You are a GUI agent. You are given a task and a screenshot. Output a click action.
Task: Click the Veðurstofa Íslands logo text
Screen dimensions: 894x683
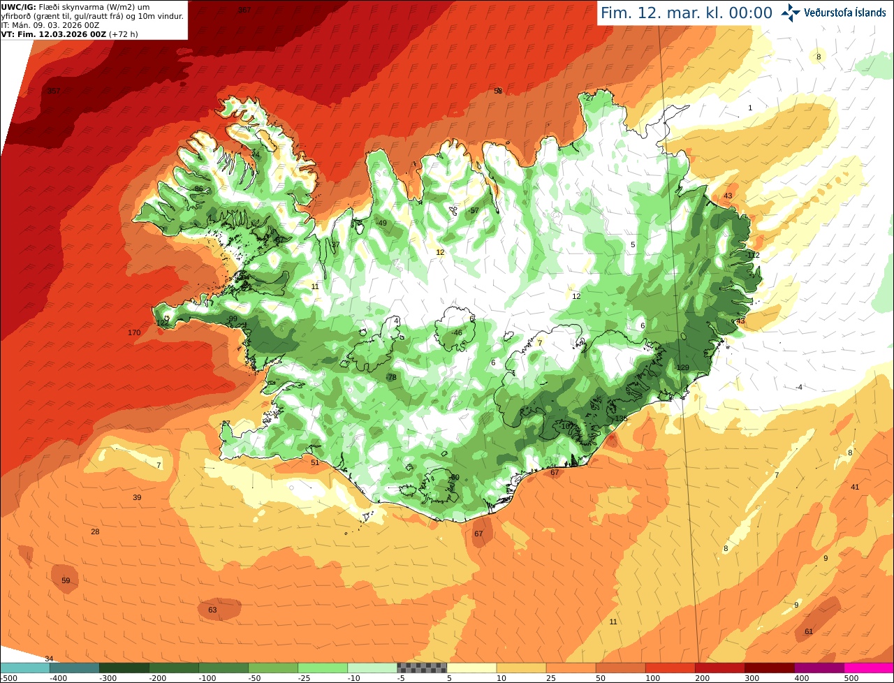click(x=845, y=13)
